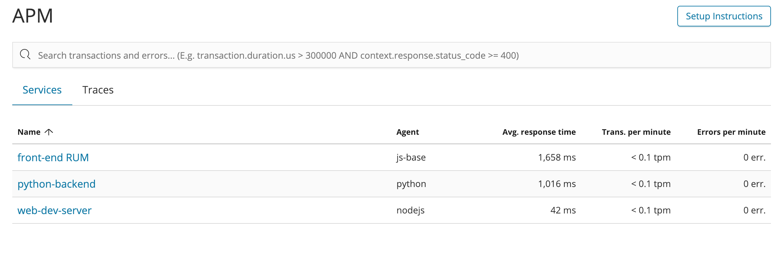Open the python-backend service
Viewport: 780px width, 276px height.
(x=56, y=184)
